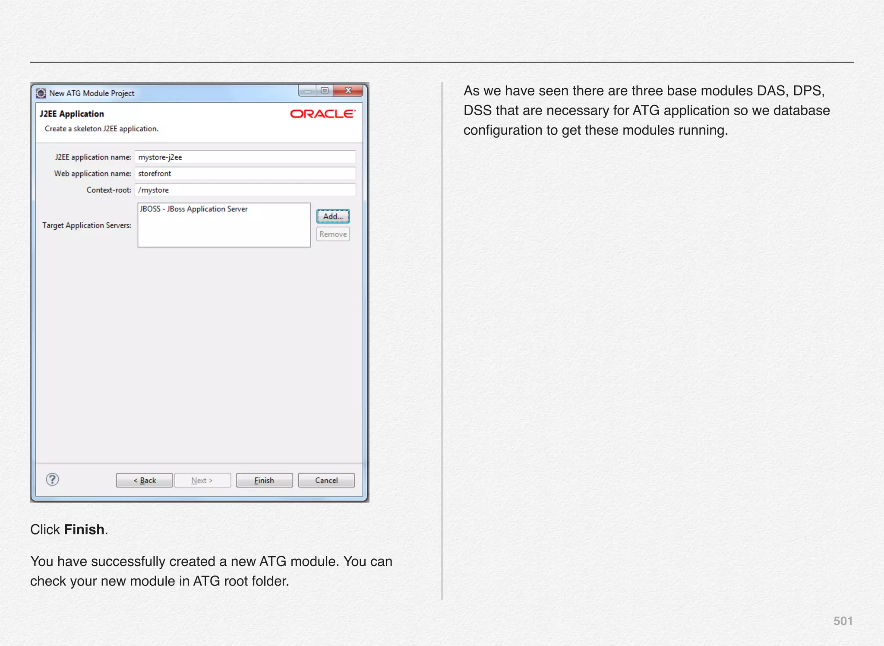Go back with the Back button

[x=144, y=480]
